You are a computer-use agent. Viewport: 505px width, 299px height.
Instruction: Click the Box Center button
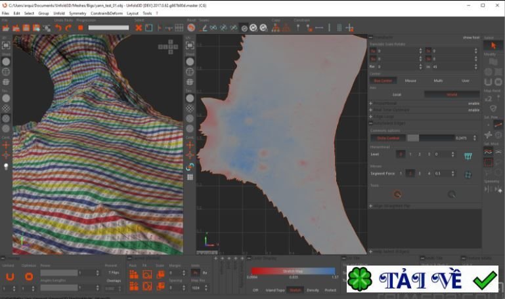[x=383, y=81]
